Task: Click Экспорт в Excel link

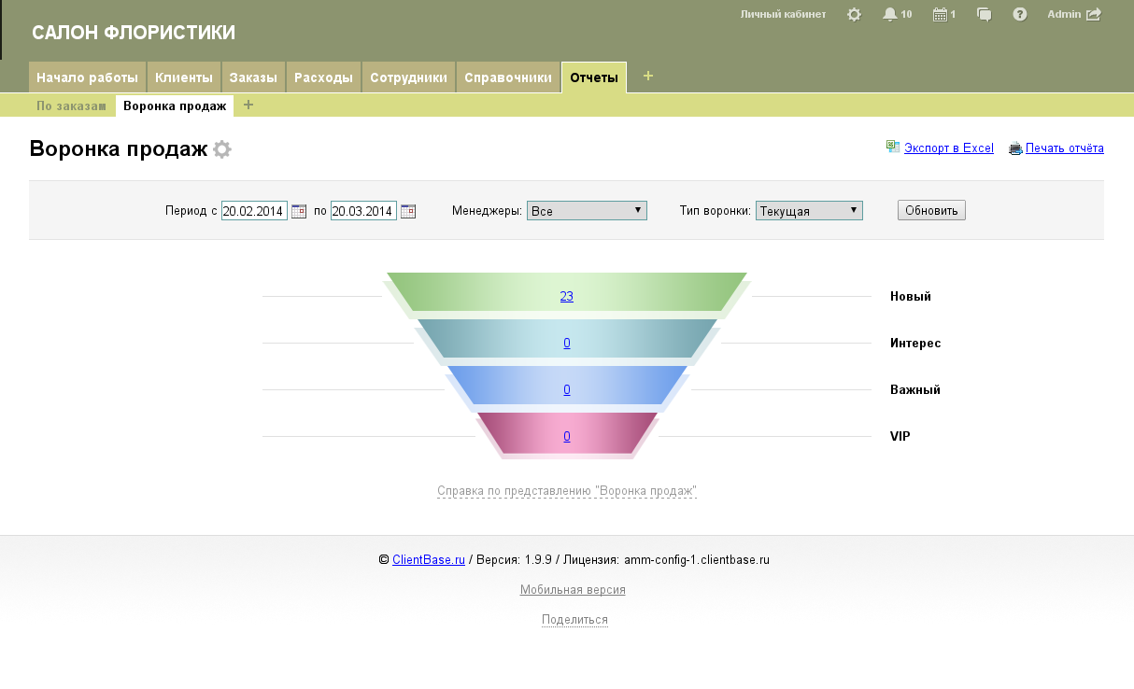Action: click(x=948, y=148)
